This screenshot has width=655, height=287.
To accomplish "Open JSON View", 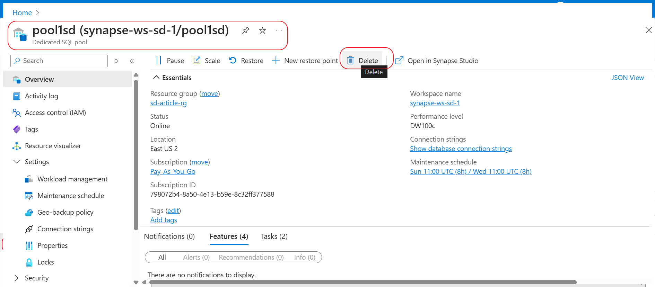I will tap(627, 78).
